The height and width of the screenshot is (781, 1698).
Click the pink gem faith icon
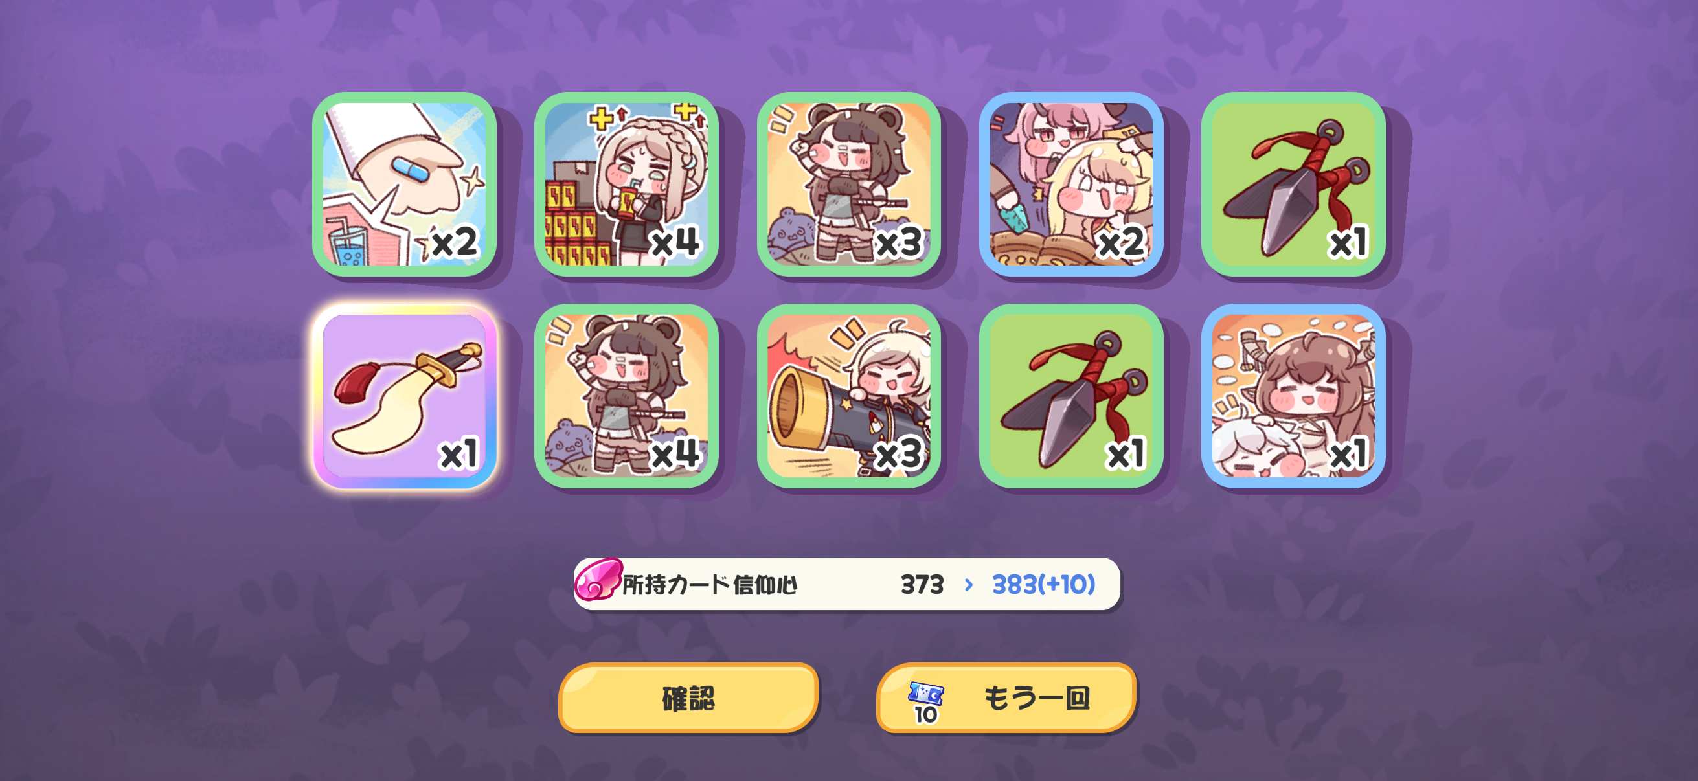pos(597,581)
